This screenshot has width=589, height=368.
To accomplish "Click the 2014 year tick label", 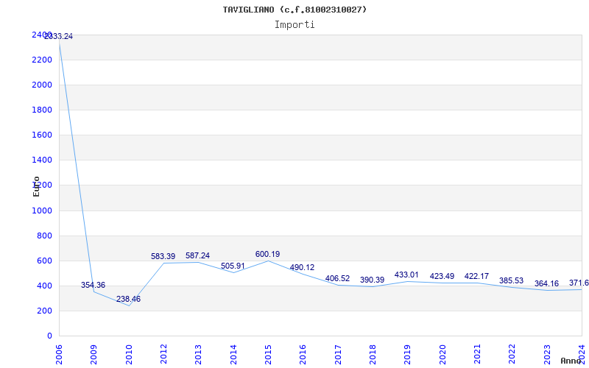I will tap(233, 355).
